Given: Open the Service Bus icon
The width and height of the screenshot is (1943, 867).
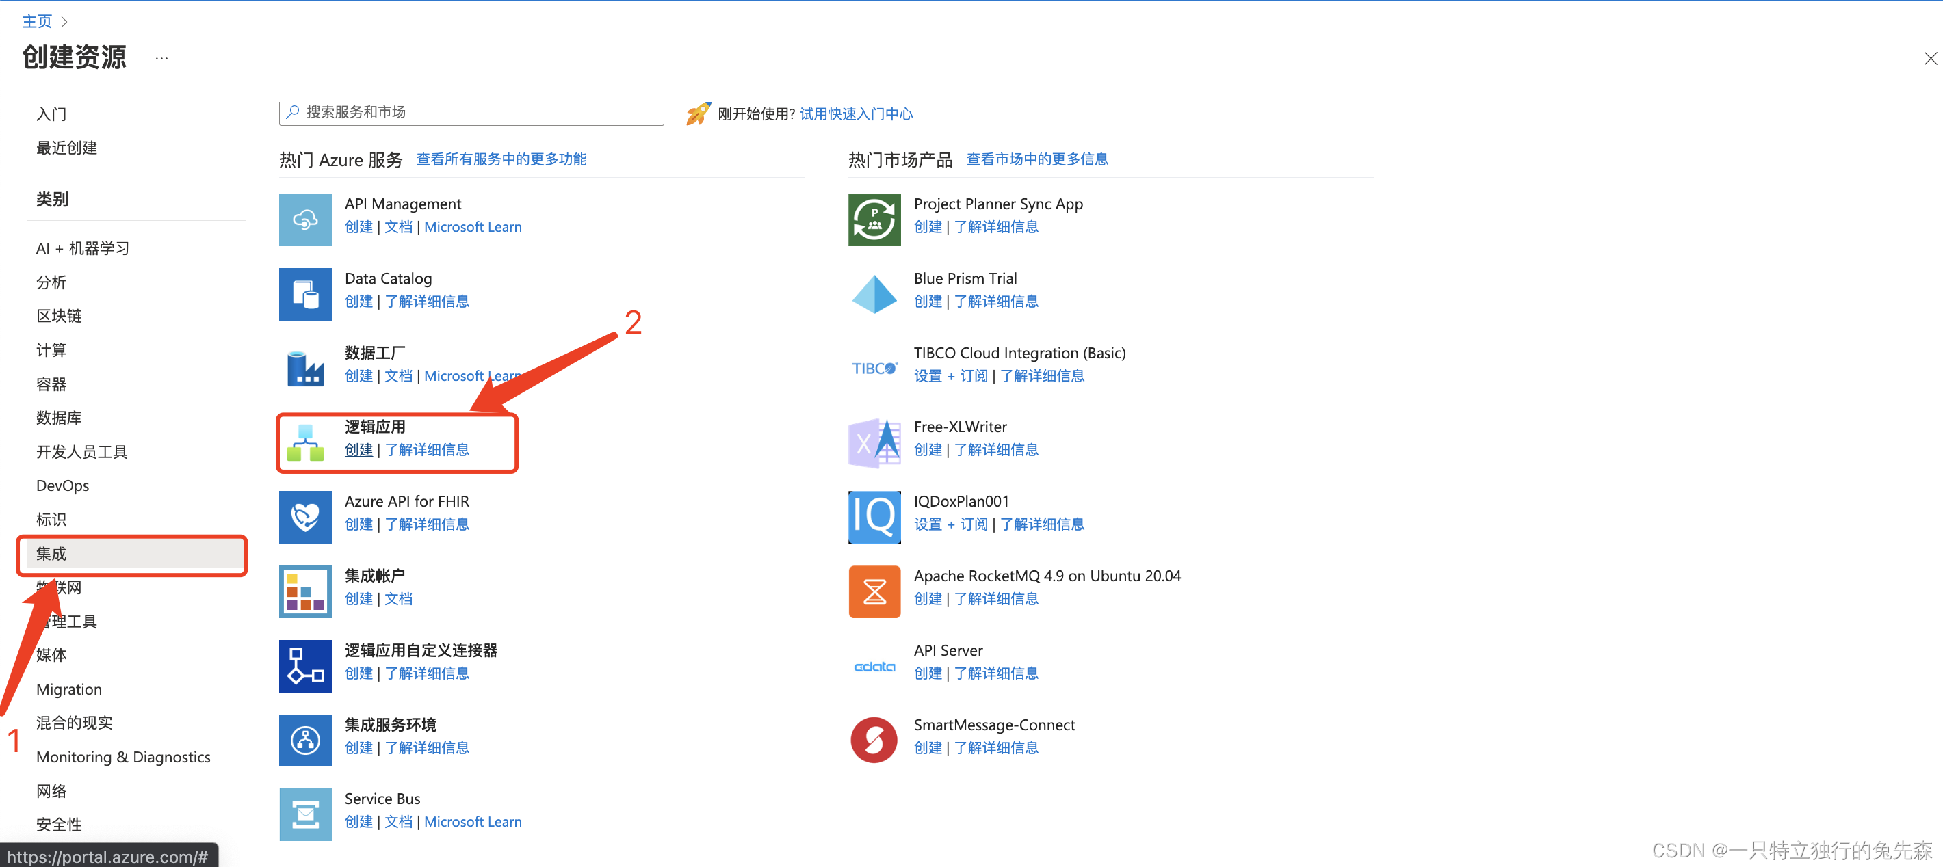Looking at the screenshot, I should [304, 814].
